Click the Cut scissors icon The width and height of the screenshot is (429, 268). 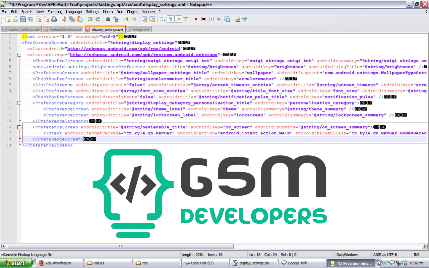(x=64, y=19)
